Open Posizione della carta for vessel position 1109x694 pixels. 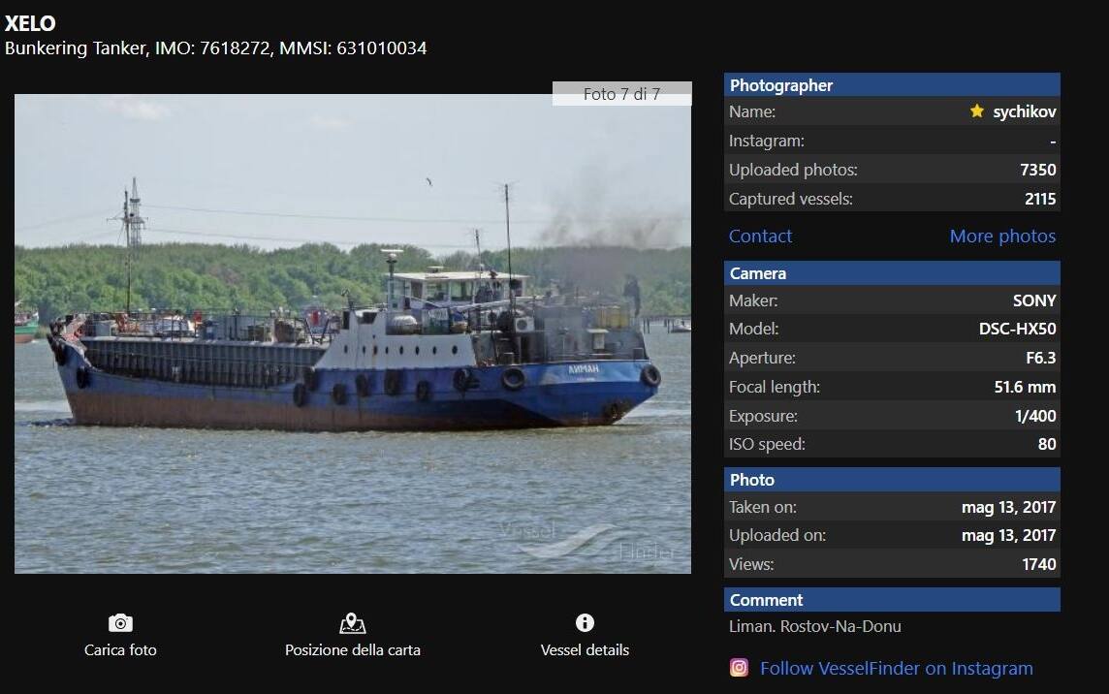tap(352, 650)
